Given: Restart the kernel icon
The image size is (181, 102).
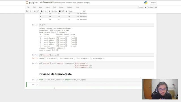Looking at the screenshot, I should click(x=63, y=11).
